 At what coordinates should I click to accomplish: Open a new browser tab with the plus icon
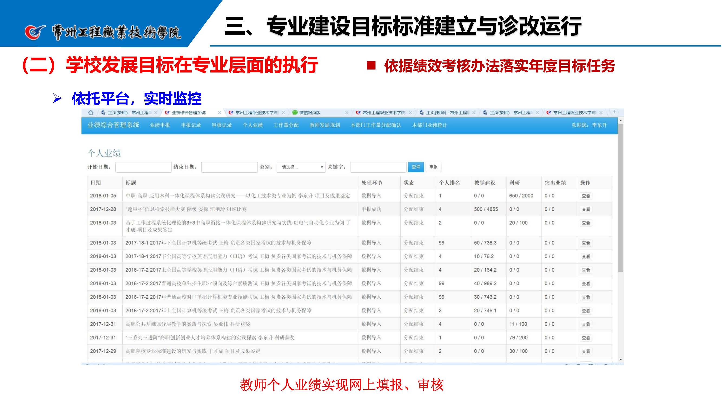614,112
